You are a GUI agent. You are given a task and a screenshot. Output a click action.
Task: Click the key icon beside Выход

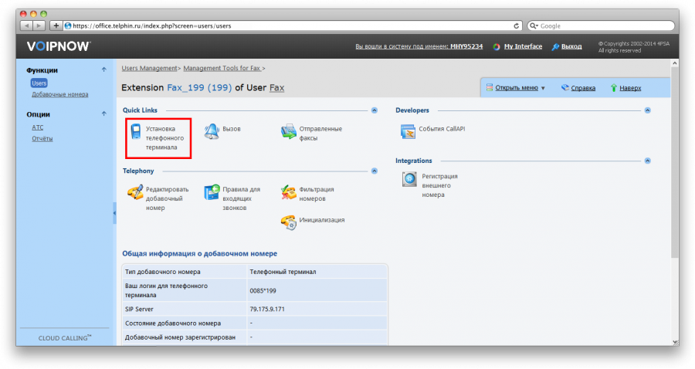[555, 46]
